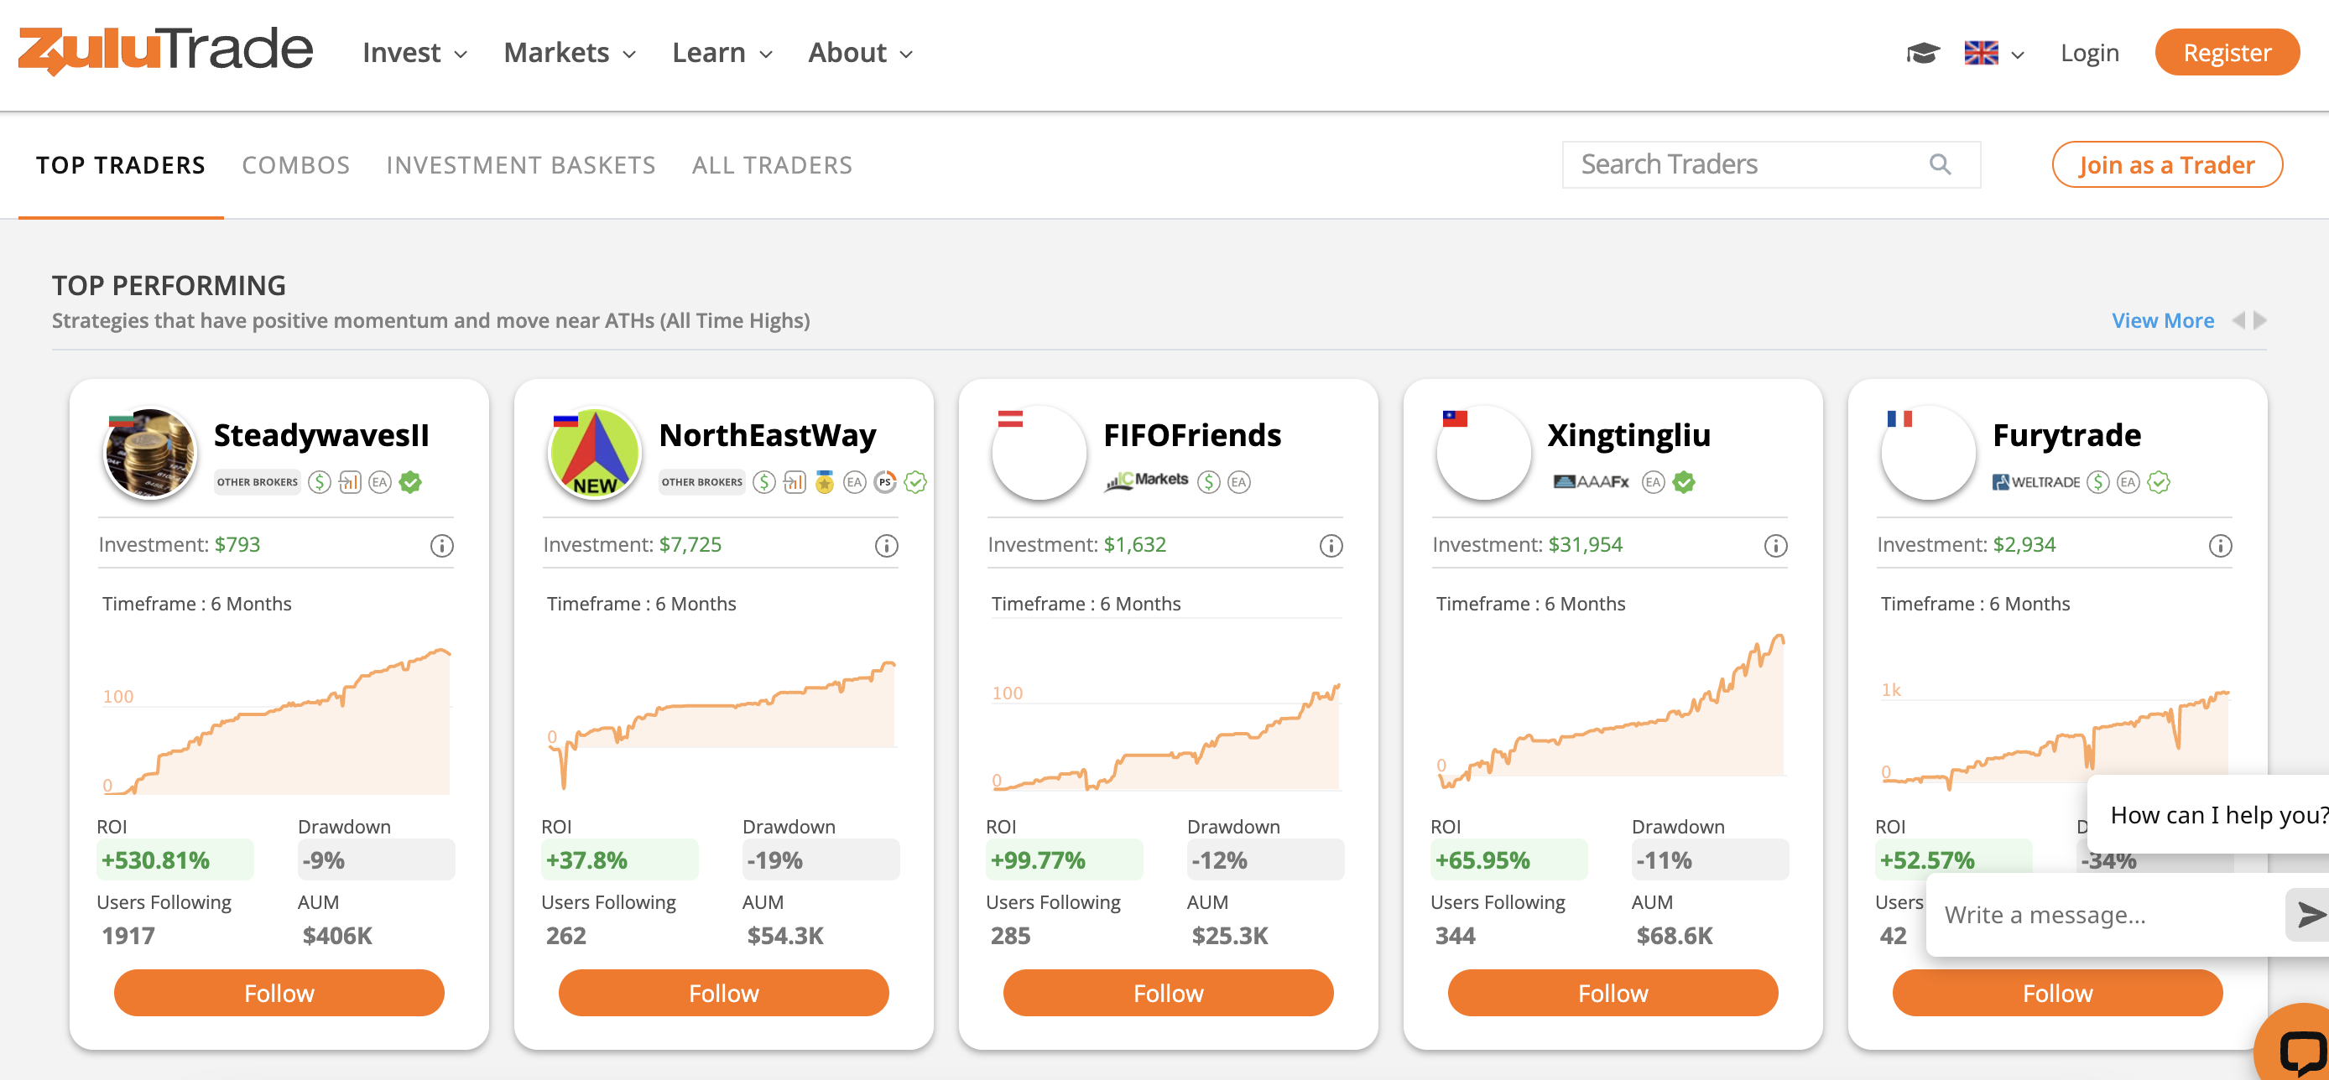Viewport: 2329px width, 1080px height.
Task: Follow the Xingtingliu trader
Action: point(1613,994)
